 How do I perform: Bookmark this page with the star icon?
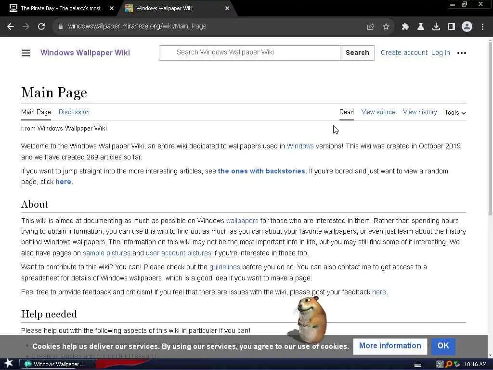(386, 27)
